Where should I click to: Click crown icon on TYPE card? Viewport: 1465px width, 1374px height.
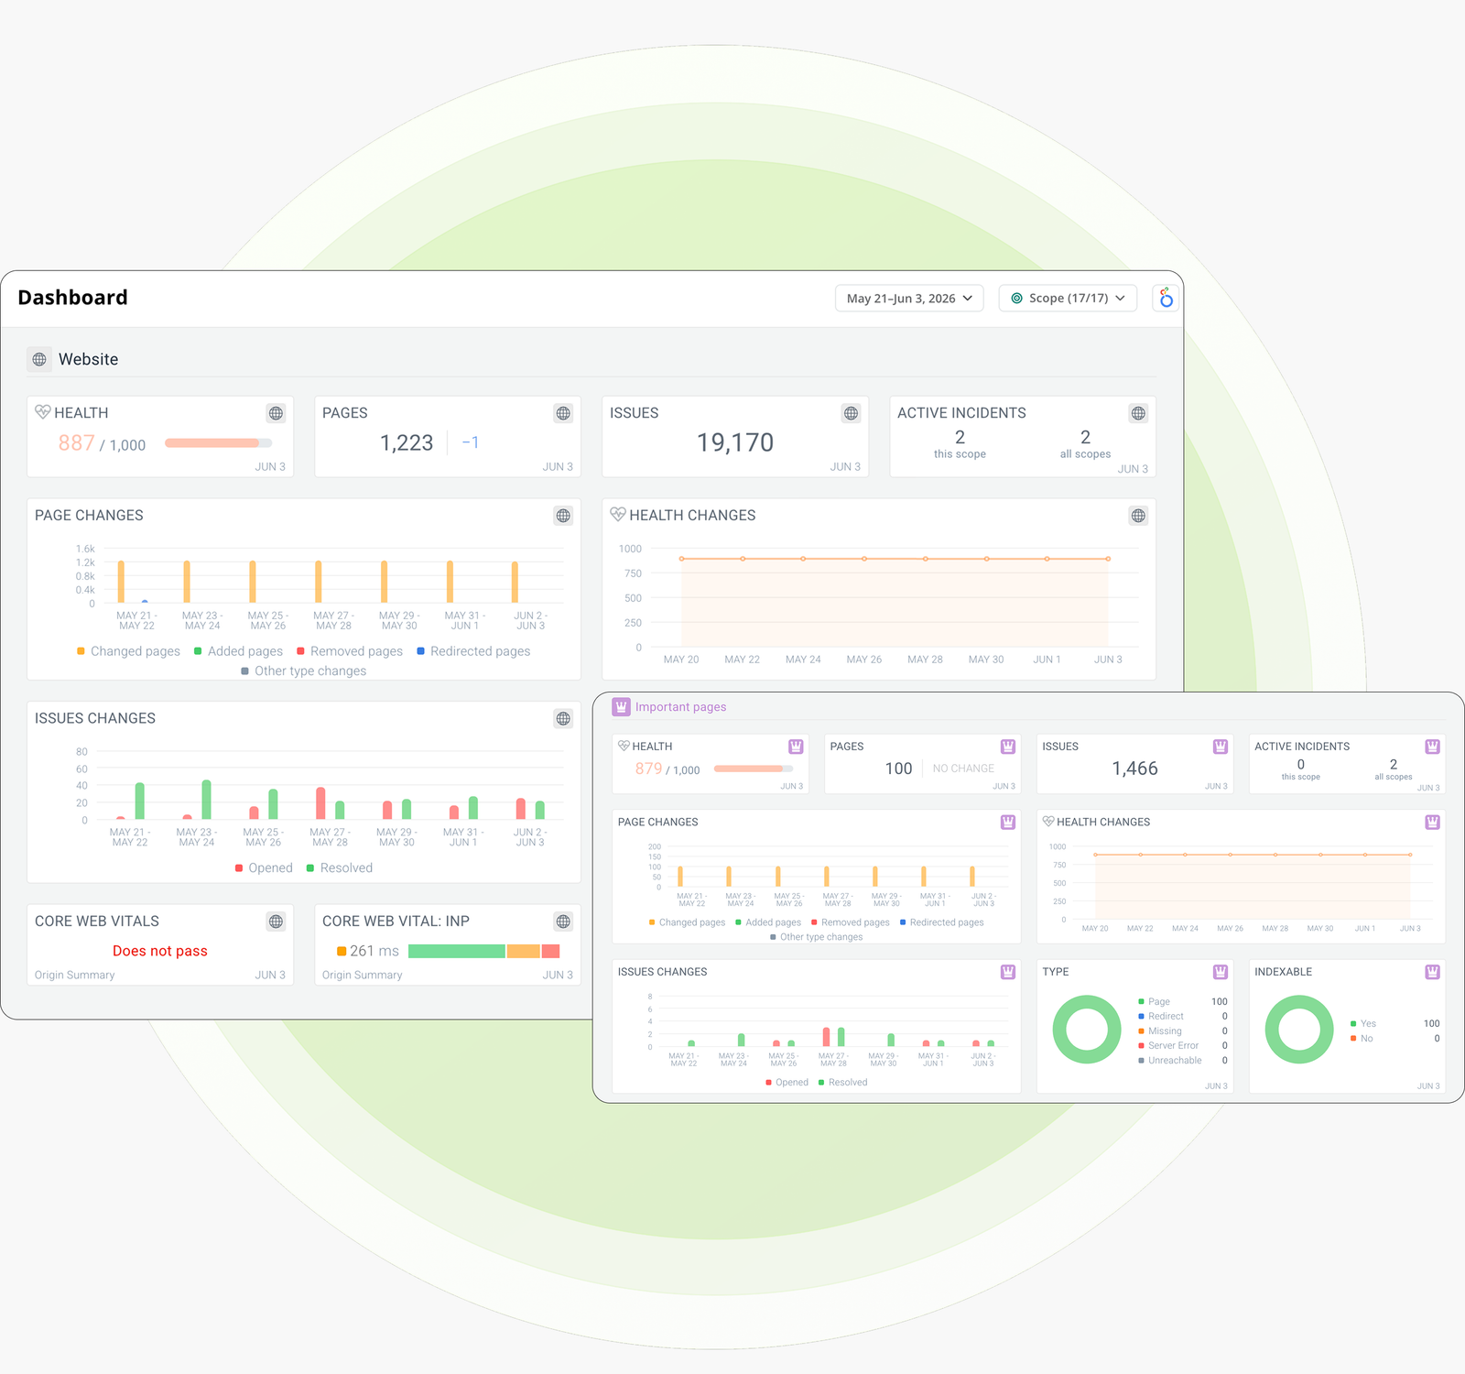1221,972
